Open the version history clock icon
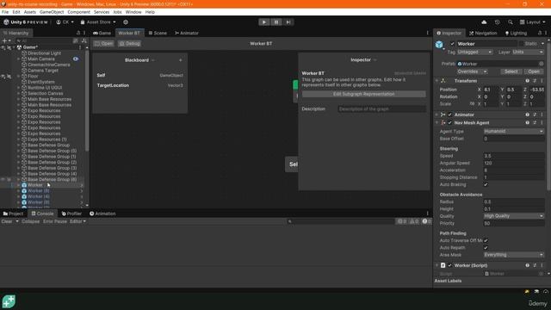Screen dimensions: 551x310 click(497, 22)
